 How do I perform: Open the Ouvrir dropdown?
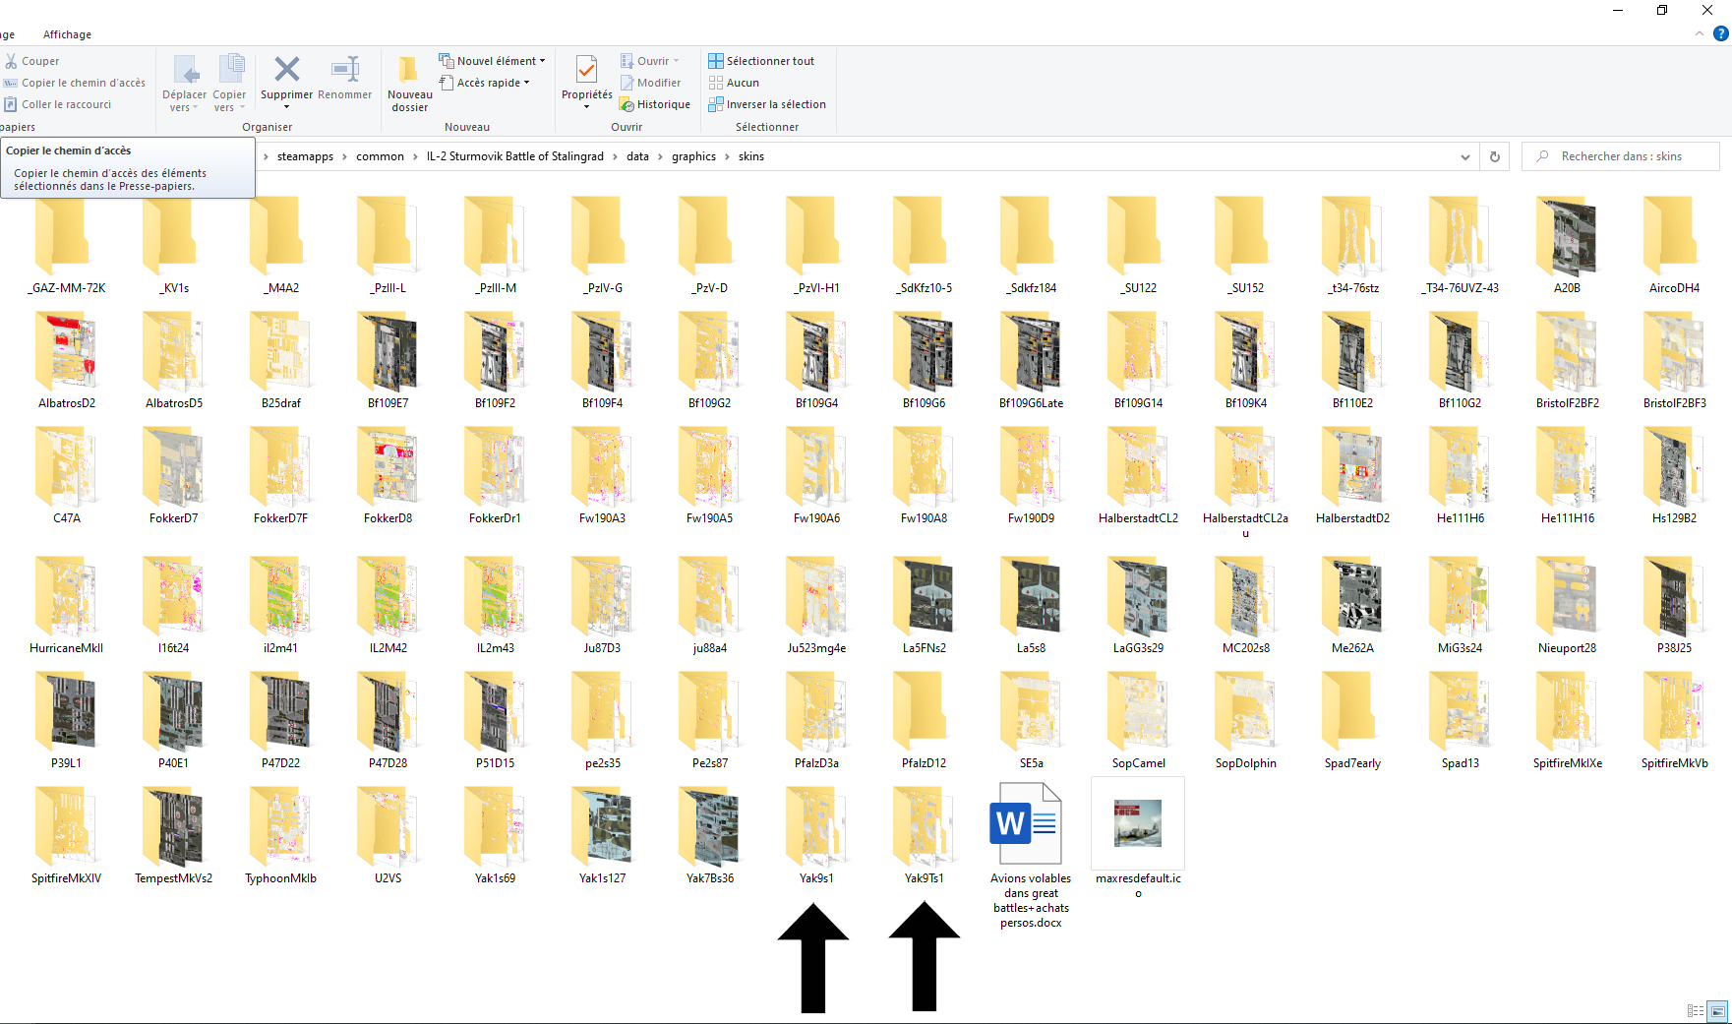650,61
